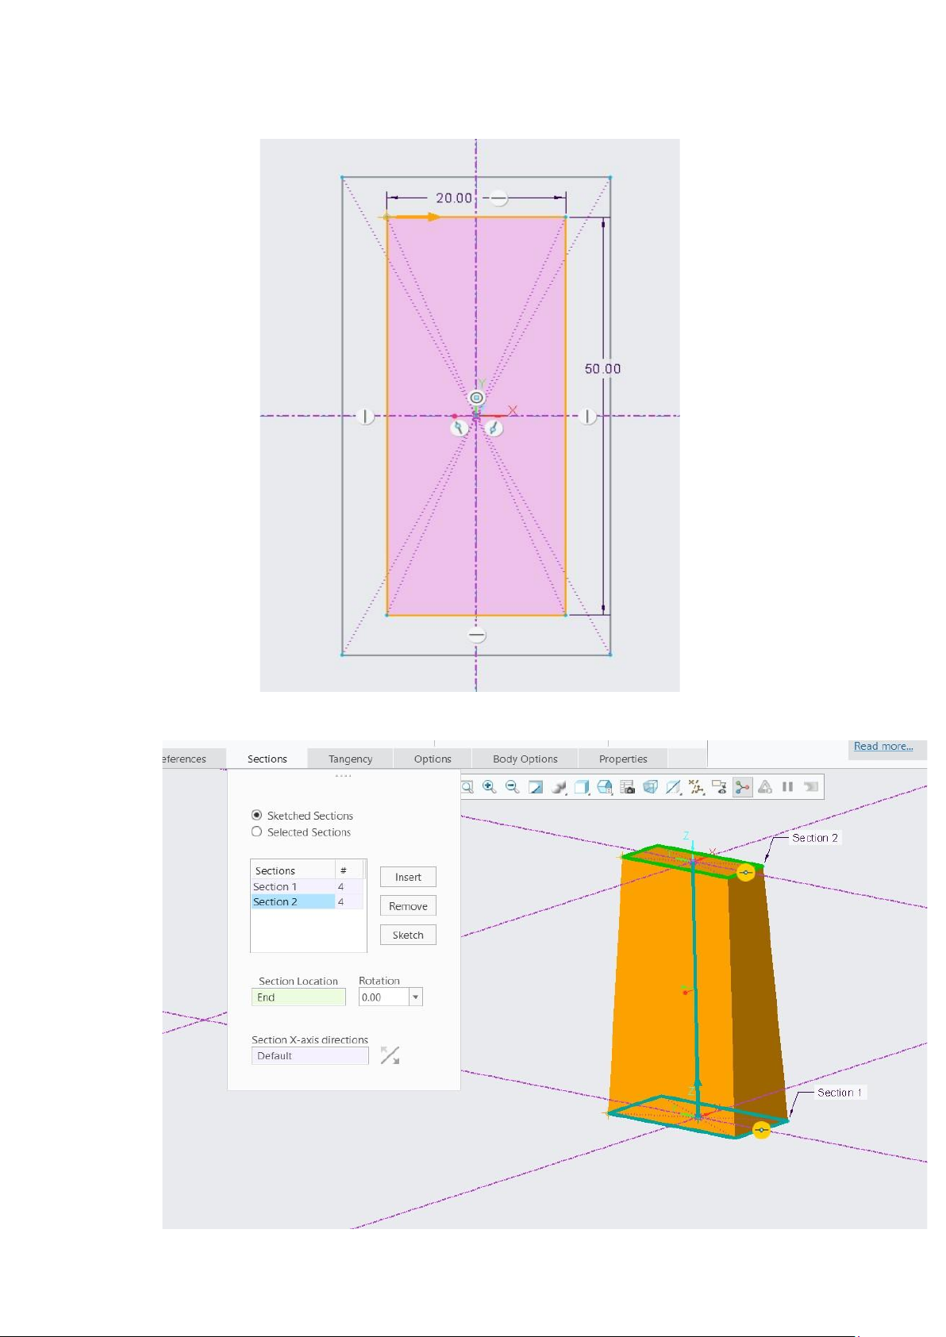
Task: Click the minus constraint icon above the sketch
Action: pyautogui.click(x=498, y=198)
